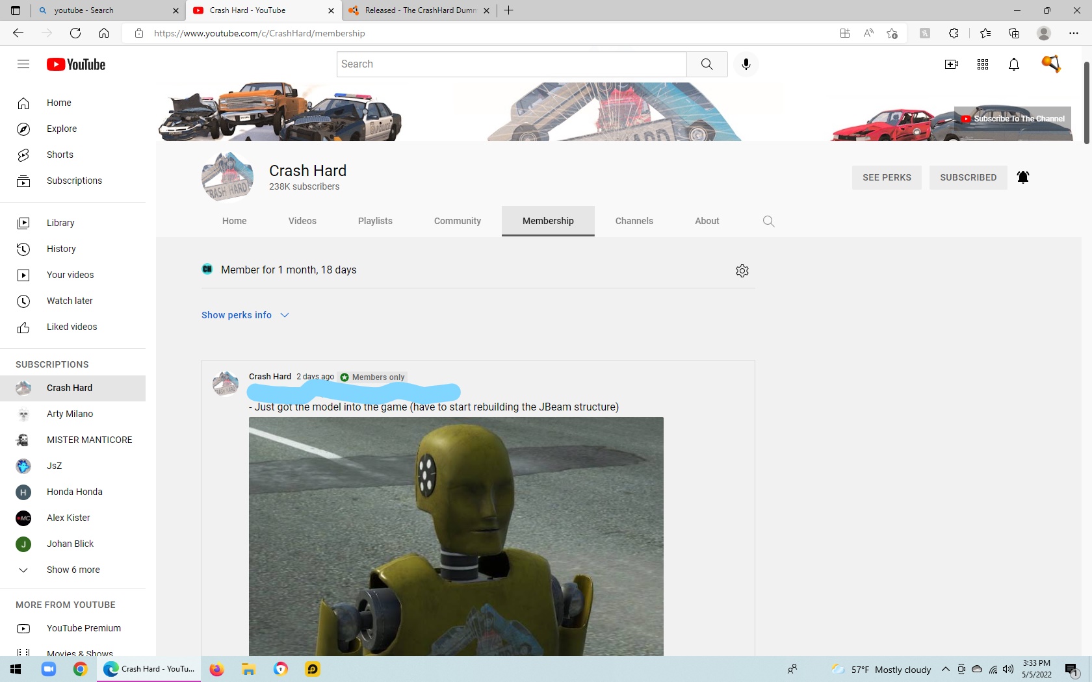Open the YouTube guide hamburger menu
The height and width of the screenshot is (682, 1092).
[x=23, y=64]
